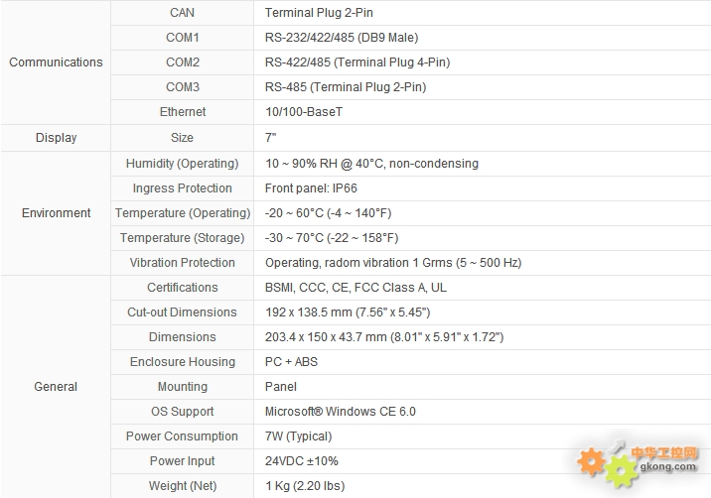The width and height of the screenshot is (711, 498).
Task: Select the Communications category cell
Action: 56,62
